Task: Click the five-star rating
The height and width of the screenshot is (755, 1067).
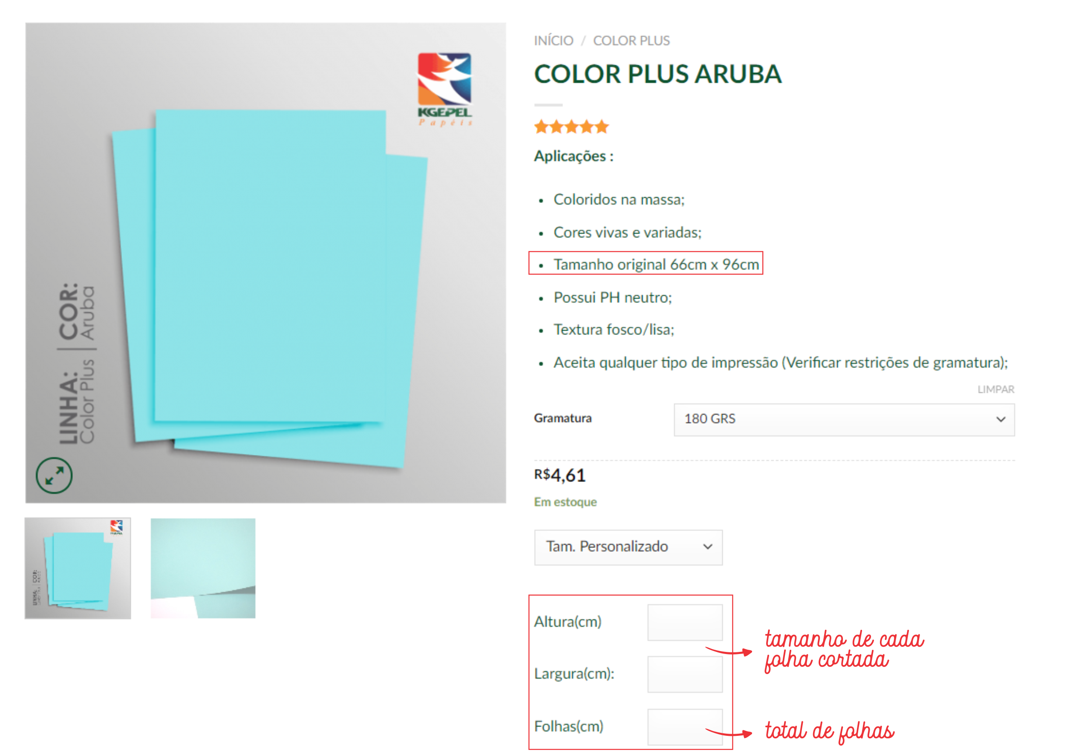Action: click(x=571, y=127)
